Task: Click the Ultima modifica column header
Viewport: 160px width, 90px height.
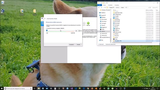Action: click(149, 10)
